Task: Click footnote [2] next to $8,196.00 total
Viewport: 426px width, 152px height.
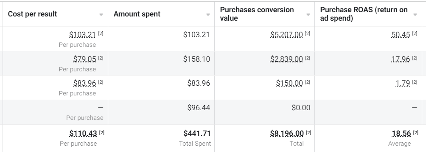Action: click(x=308, y=133)
